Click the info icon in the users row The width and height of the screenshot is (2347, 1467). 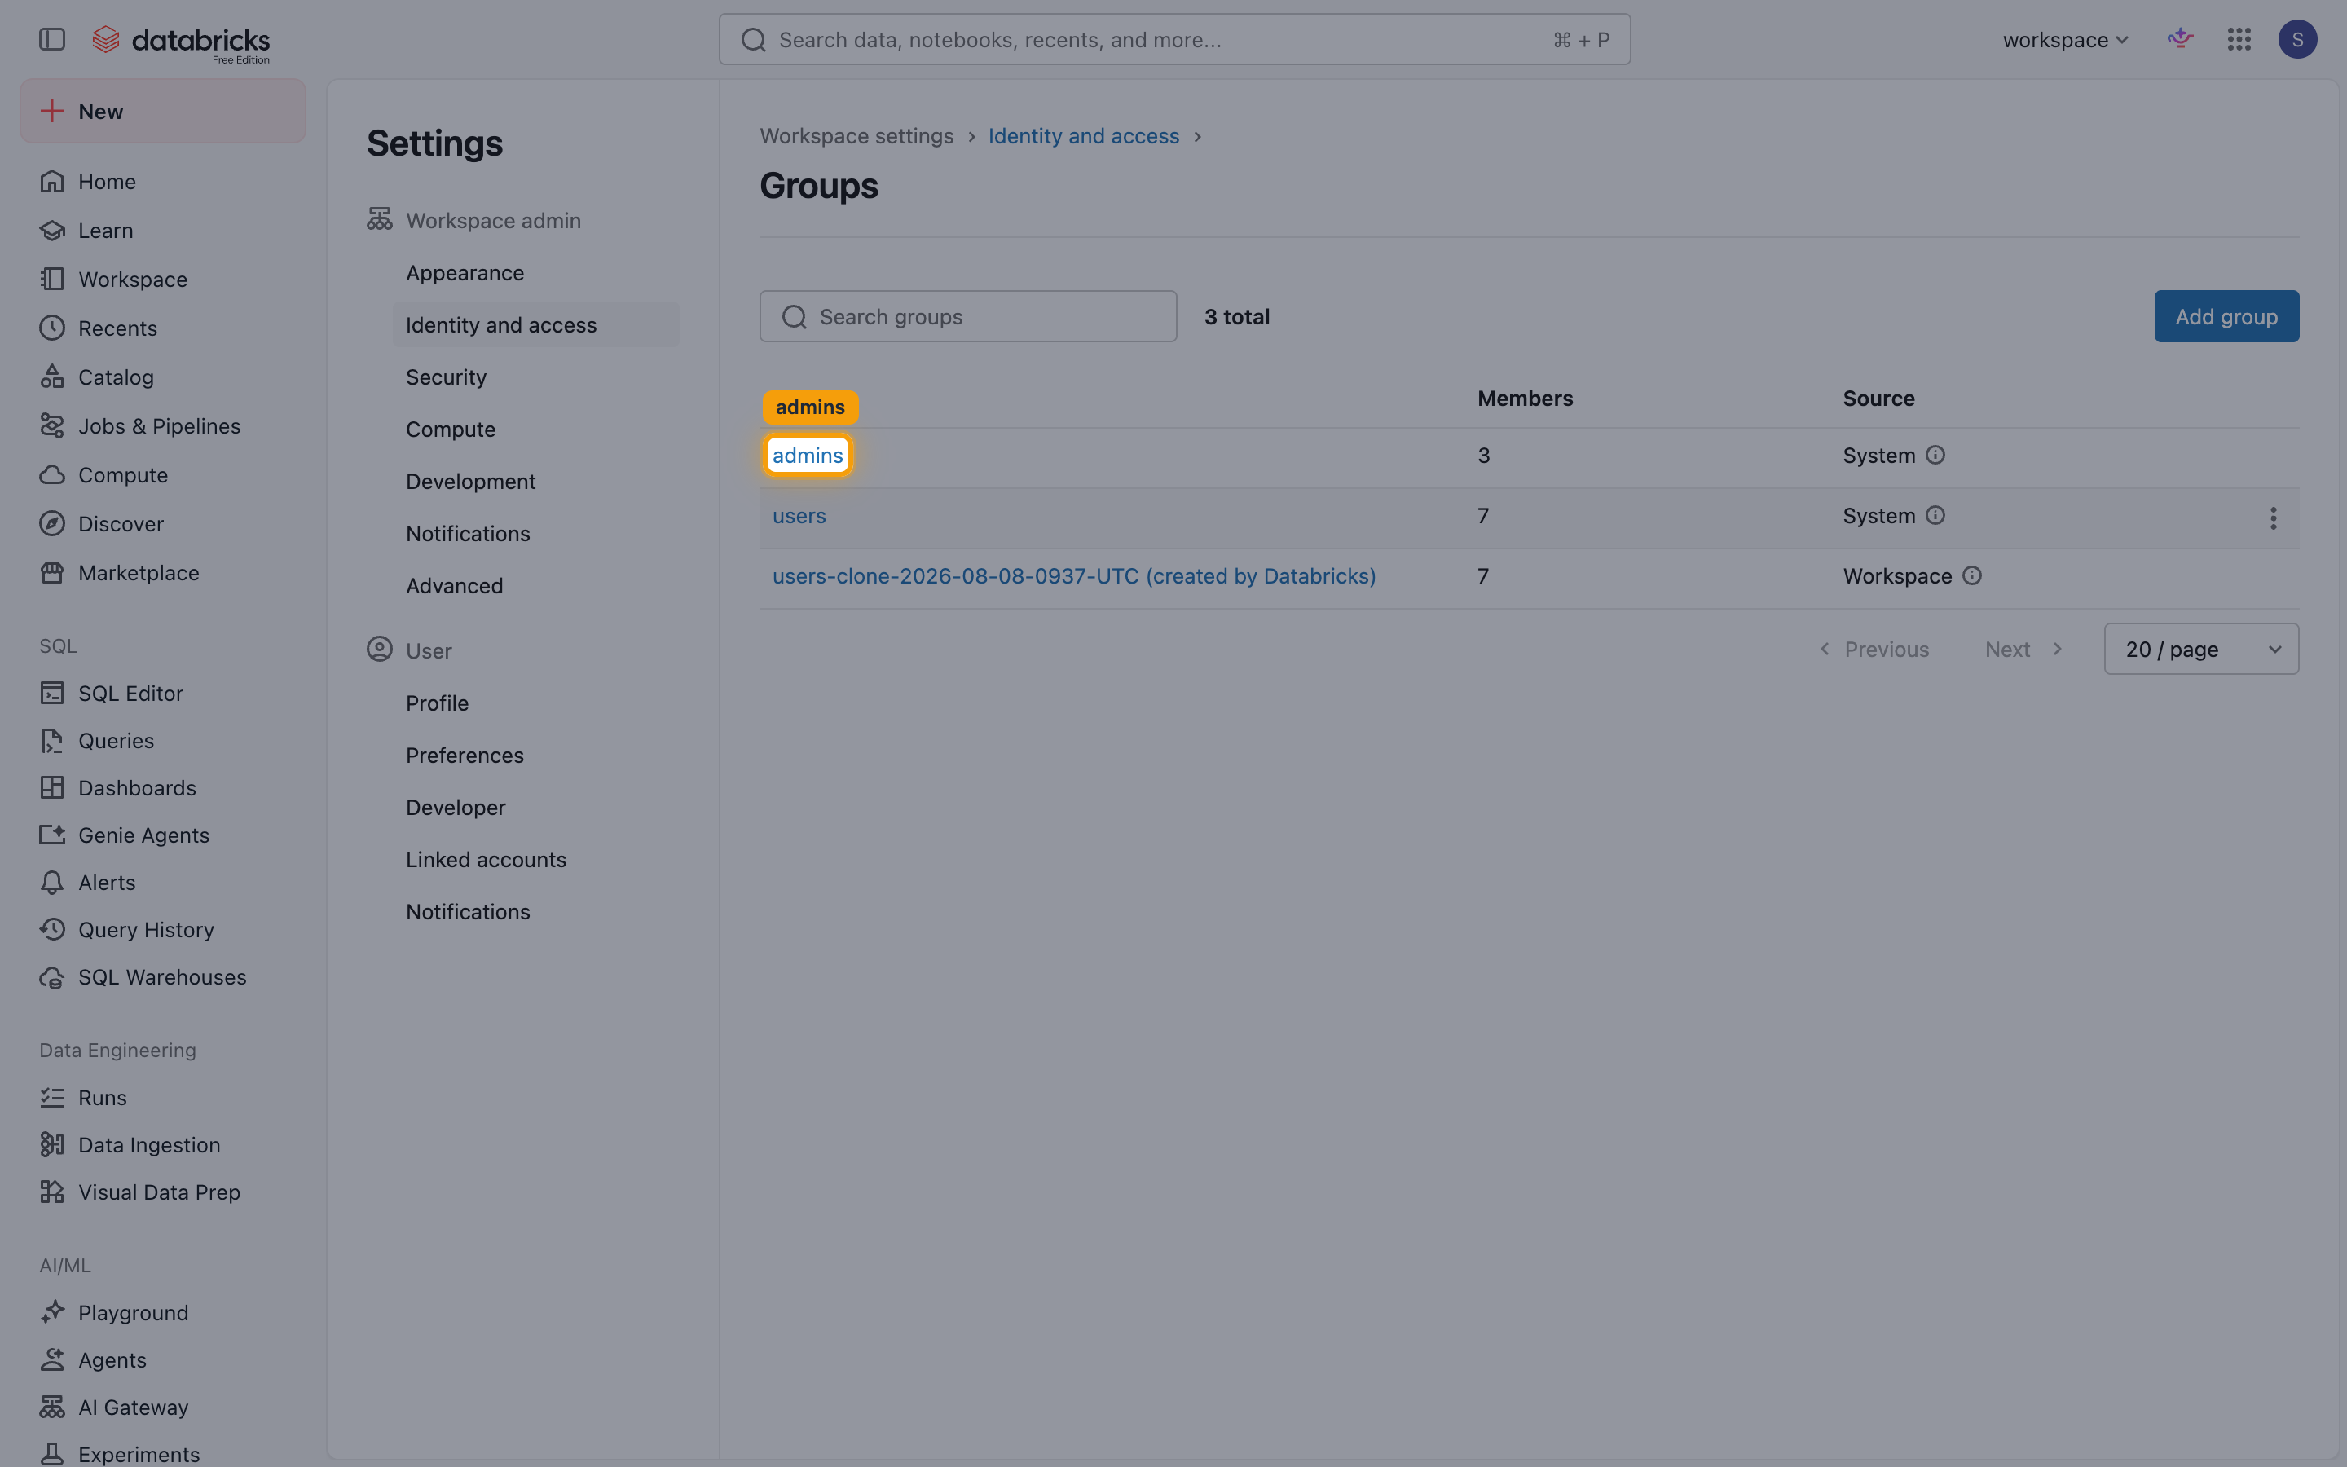1935,515
